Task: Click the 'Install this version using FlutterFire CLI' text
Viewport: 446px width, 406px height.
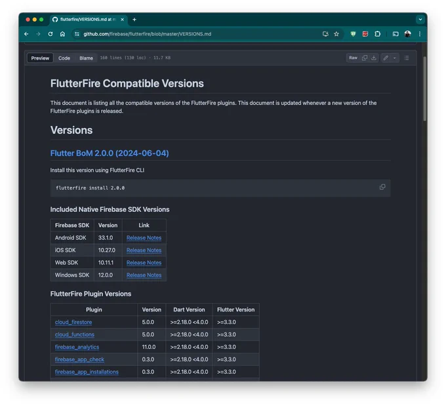Action: (x=97, y=170)
